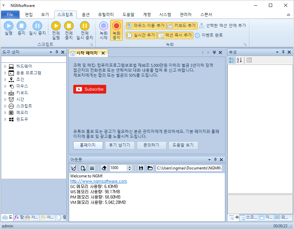Screen dimensions: 294x230
Task: Open the 스폰서 ribbon tab
Action: 206,15
